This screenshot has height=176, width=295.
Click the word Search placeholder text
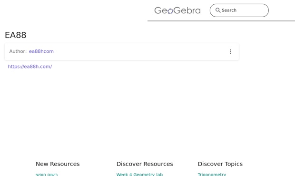pos(229,10)
